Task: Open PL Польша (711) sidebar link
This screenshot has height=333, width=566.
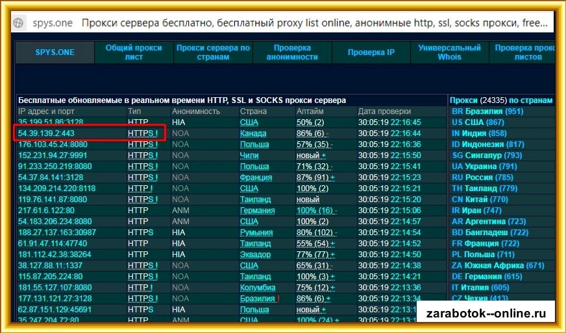Action: 484,255
